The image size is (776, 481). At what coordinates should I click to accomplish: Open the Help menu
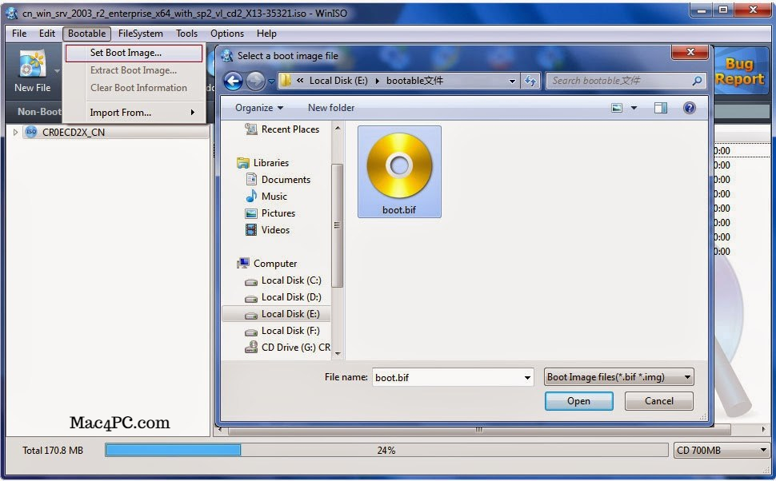(x=266, y=33)
